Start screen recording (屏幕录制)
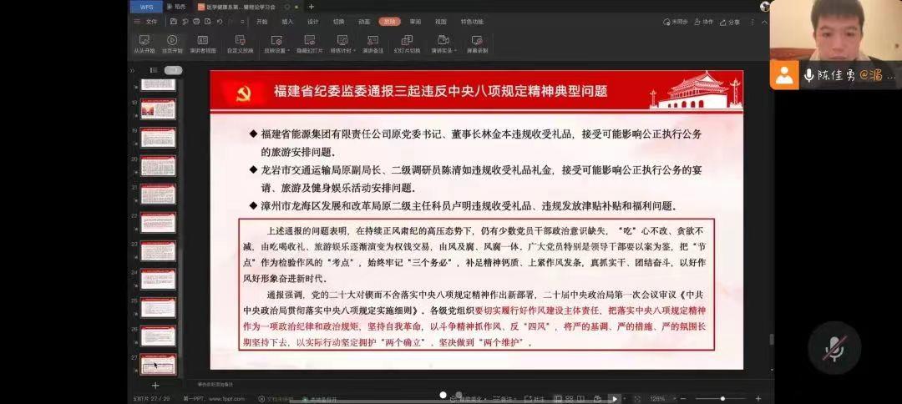Image resolution: width=902 pixels, height=404 pixels. pos(477,43)
